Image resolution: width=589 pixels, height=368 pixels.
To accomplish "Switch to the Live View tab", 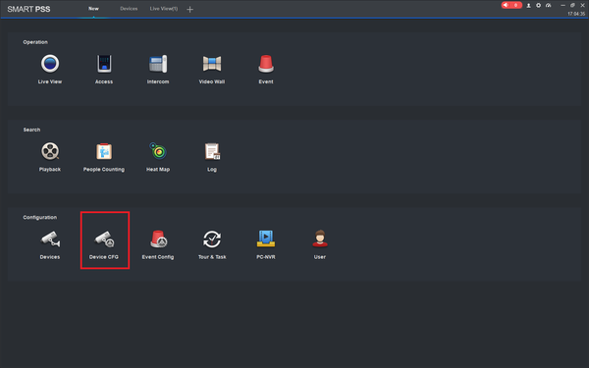I will click(164, 9).
